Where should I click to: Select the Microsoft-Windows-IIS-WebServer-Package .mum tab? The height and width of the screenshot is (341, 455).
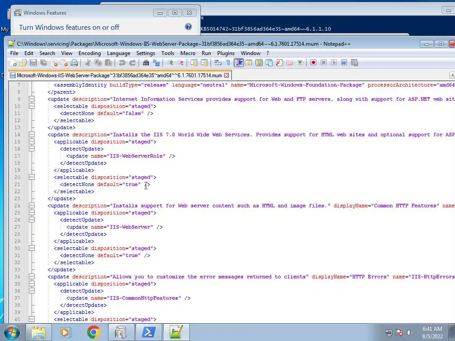tap(119, 75)
